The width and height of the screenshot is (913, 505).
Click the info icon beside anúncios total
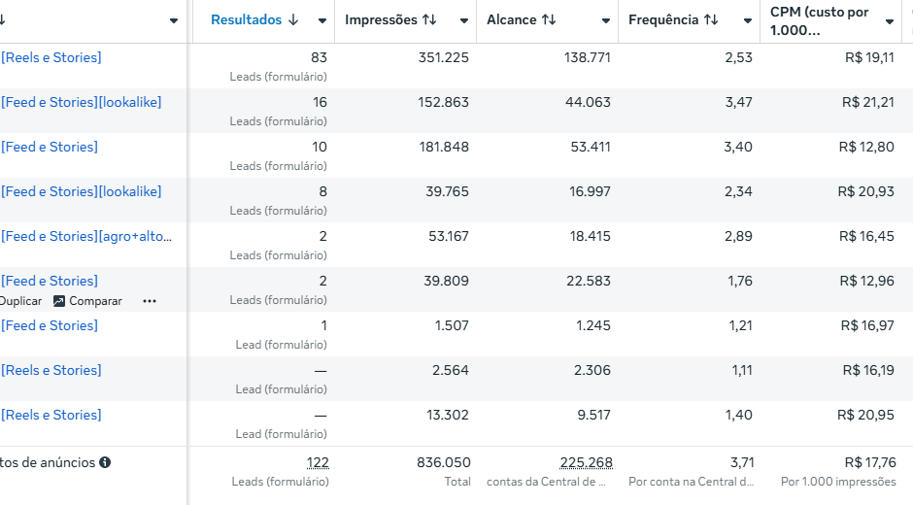pyautogui.click(x=105, y=463)
